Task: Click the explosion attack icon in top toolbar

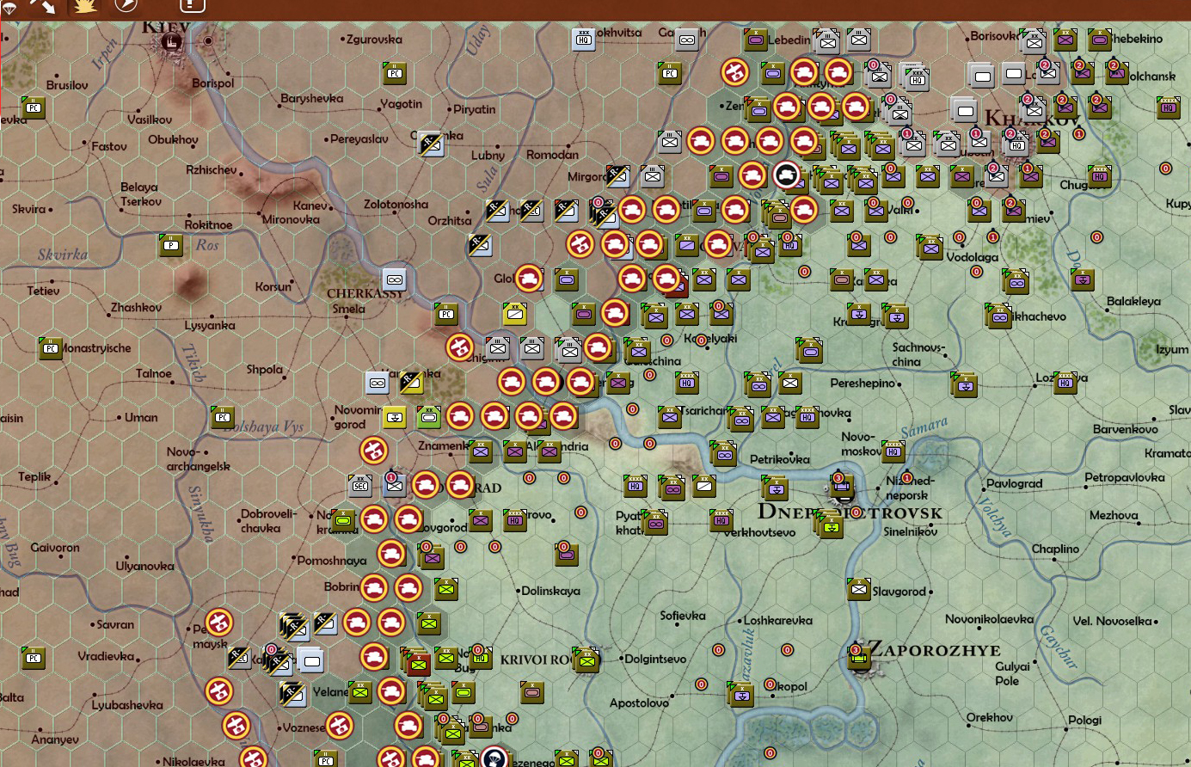Action: 84,5
